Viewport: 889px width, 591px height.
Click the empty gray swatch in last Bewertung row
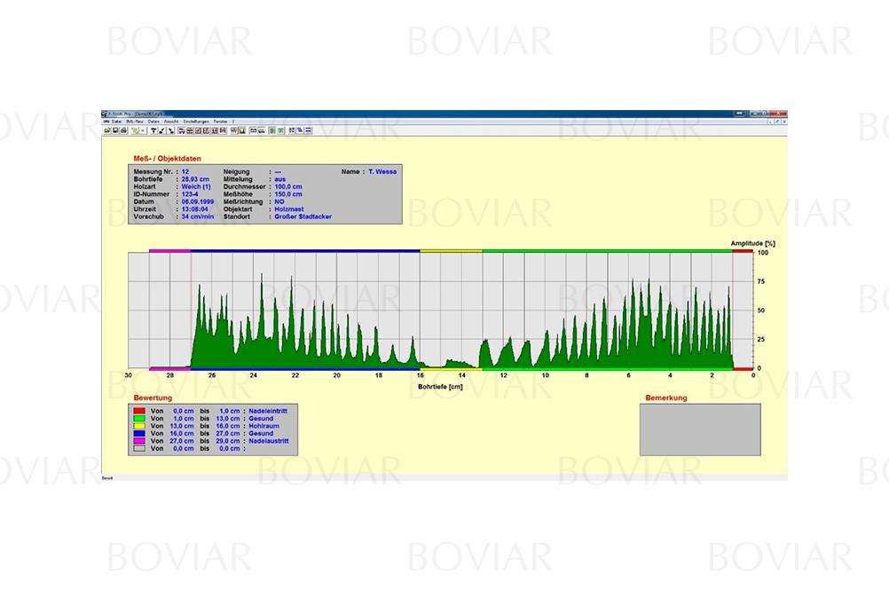tap(138, 448)
